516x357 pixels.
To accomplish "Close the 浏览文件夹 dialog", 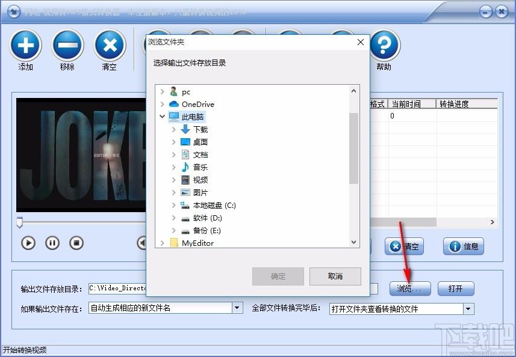I will tap(361, 42).
